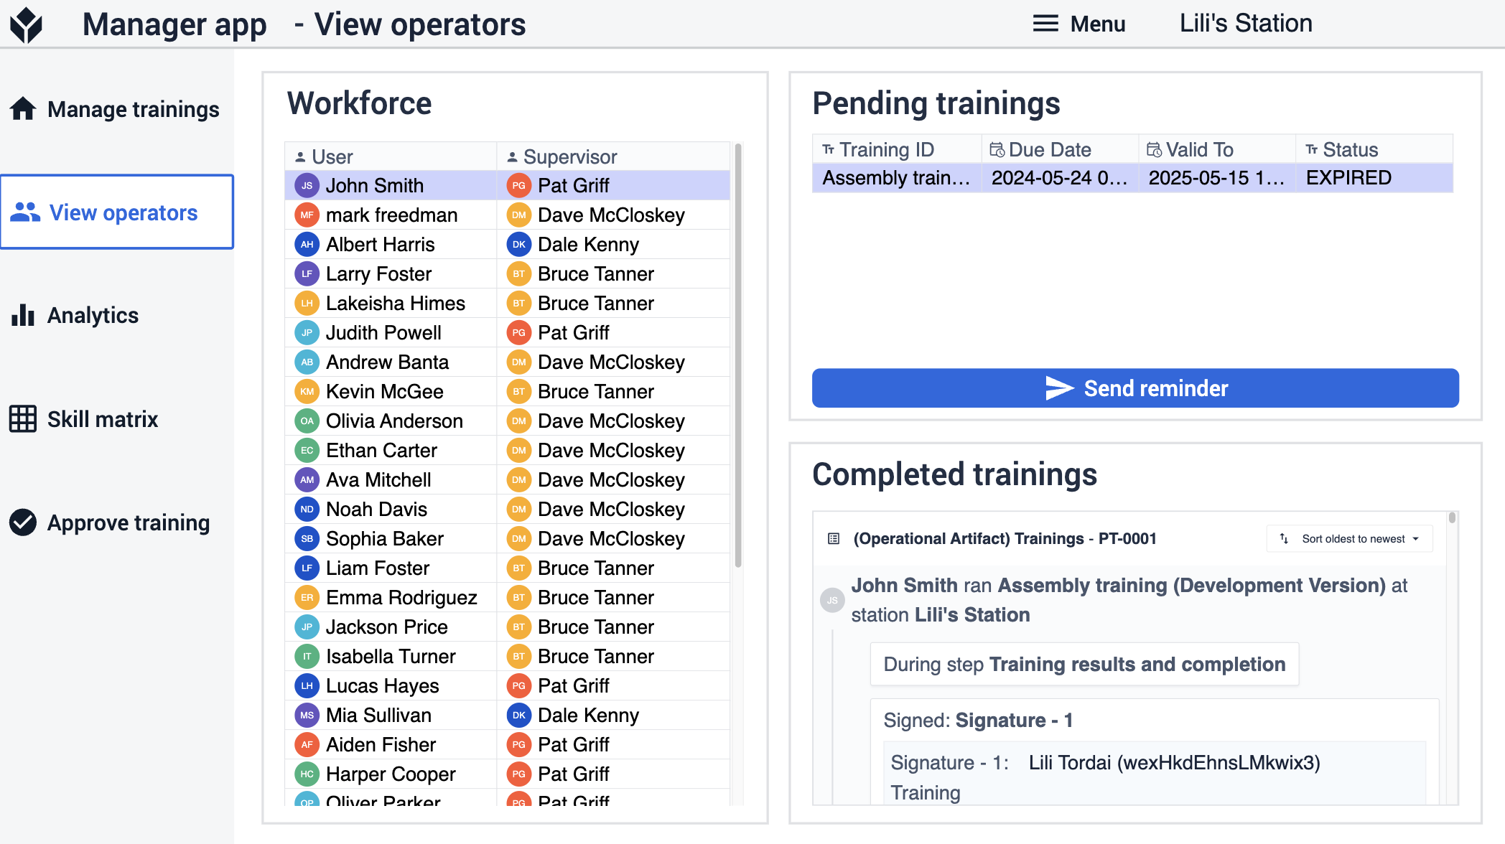Click the Completed trainings scrollbar
Screen dimensions: 1505x844
1452,517
